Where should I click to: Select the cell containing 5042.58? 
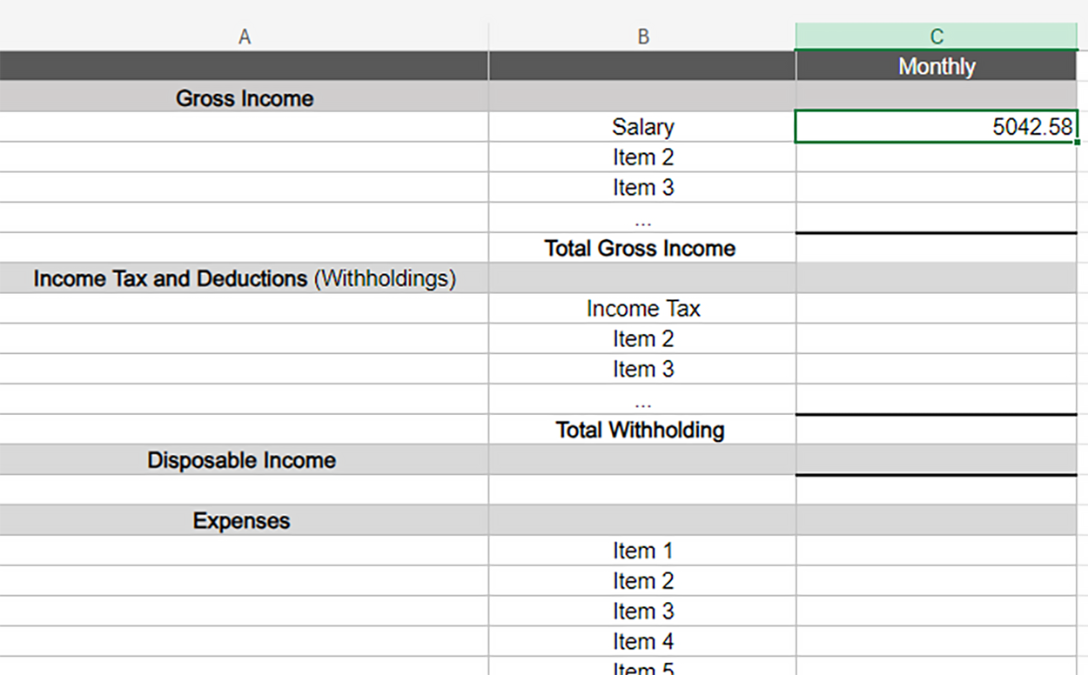(x=936, y=127)
